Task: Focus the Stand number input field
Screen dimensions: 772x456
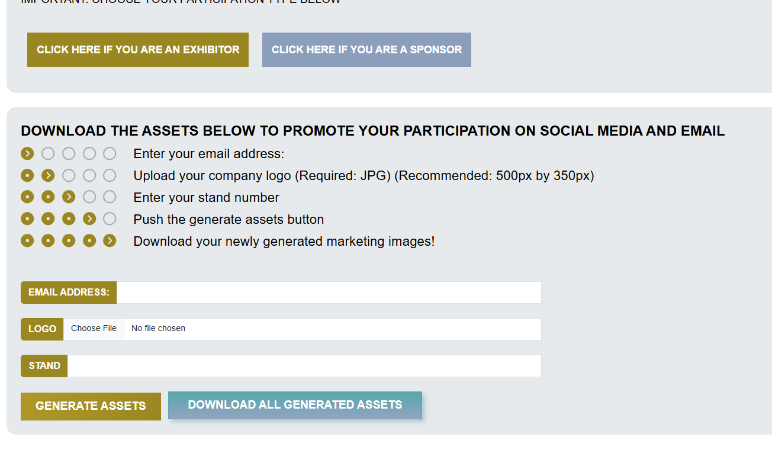Action: [x=304, y=366]
